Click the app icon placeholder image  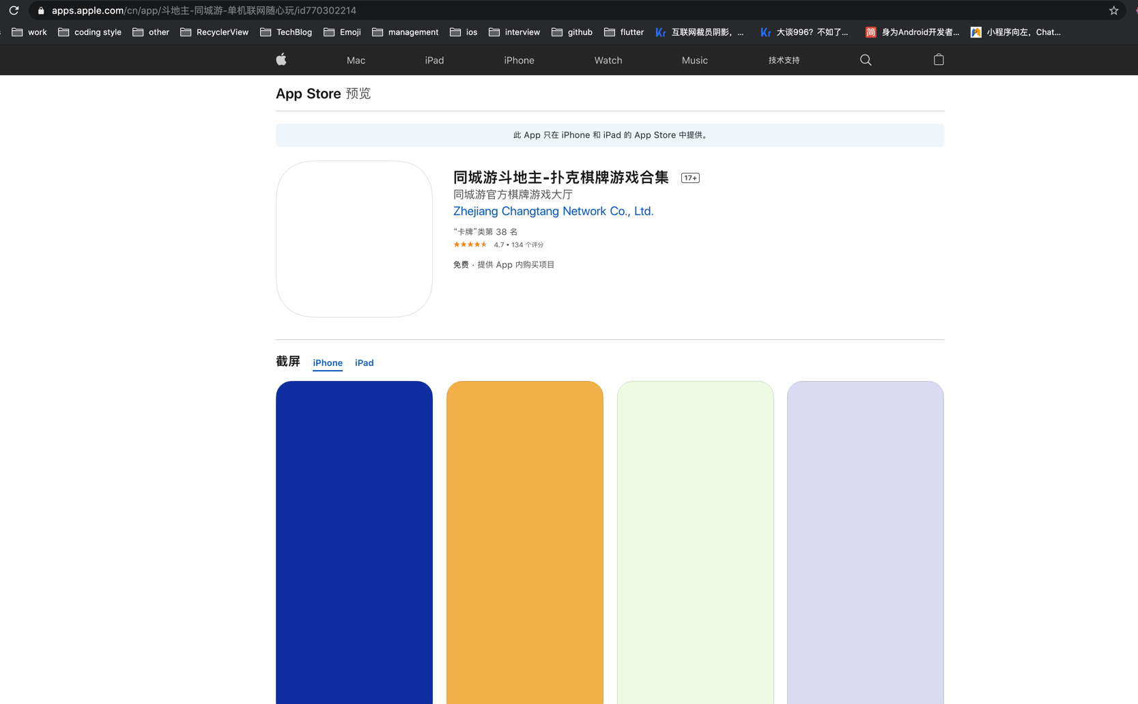coord(354,239)
